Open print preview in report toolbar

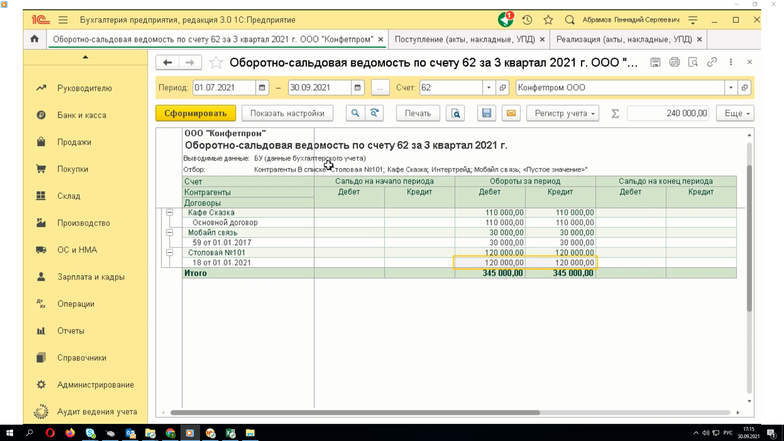click(x=455, y=113)
